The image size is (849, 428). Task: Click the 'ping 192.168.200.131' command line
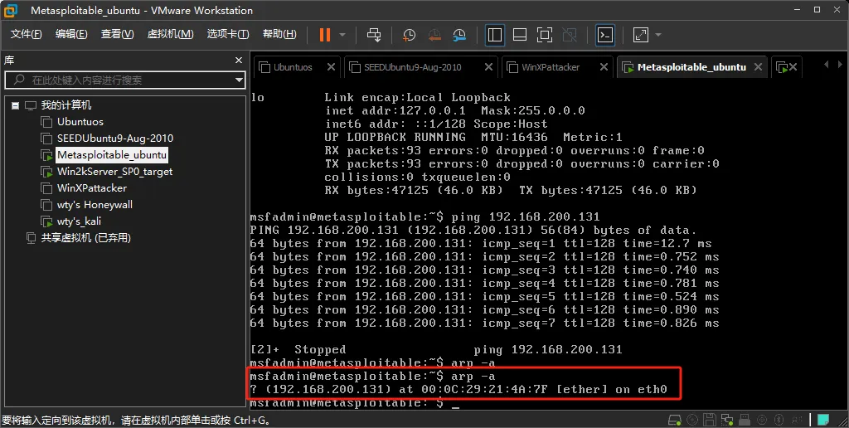click(425, 216)
